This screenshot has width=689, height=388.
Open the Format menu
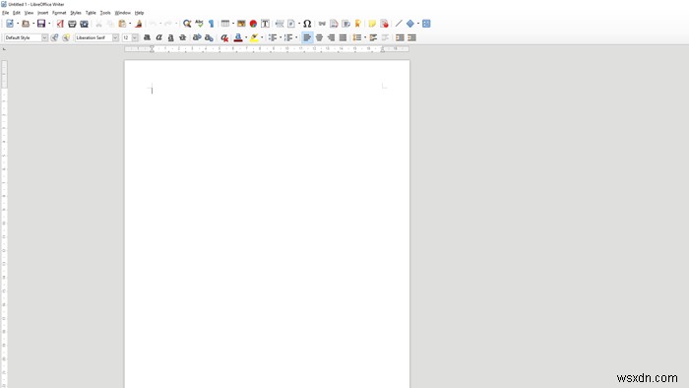pos(59,13)
